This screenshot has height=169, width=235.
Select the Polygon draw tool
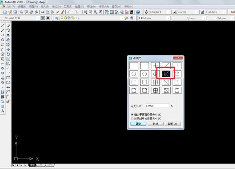2,40
